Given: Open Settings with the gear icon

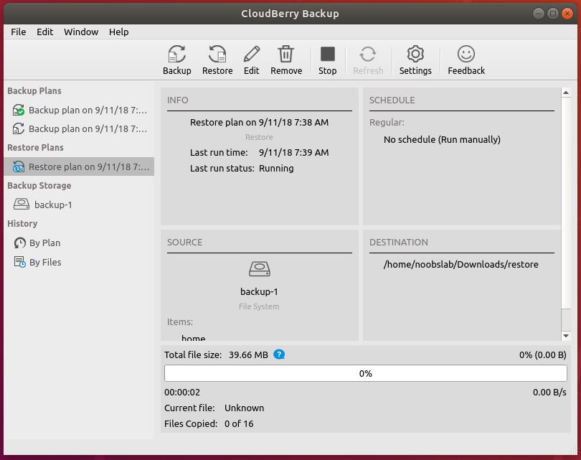Looking at the screenshot, I should (x=415, y=60).
